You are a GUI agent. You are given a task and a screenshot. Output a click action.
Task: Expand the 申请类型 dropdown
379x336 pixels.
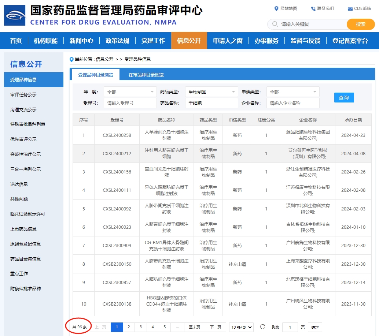293,92
